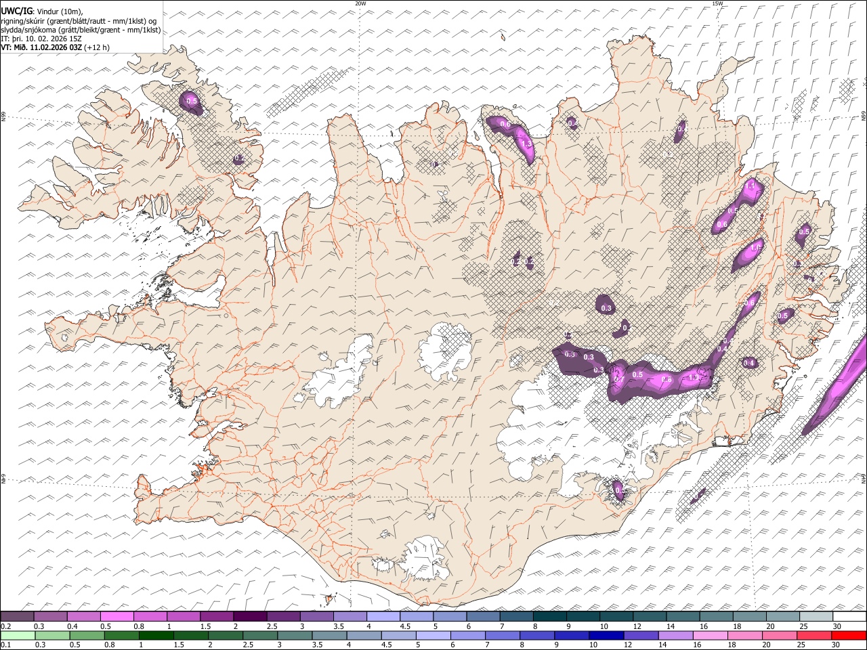Click the 1.3 precipitation value on the map
The height and width of the screenshot is (650, 867).
[x=525, y=144]
